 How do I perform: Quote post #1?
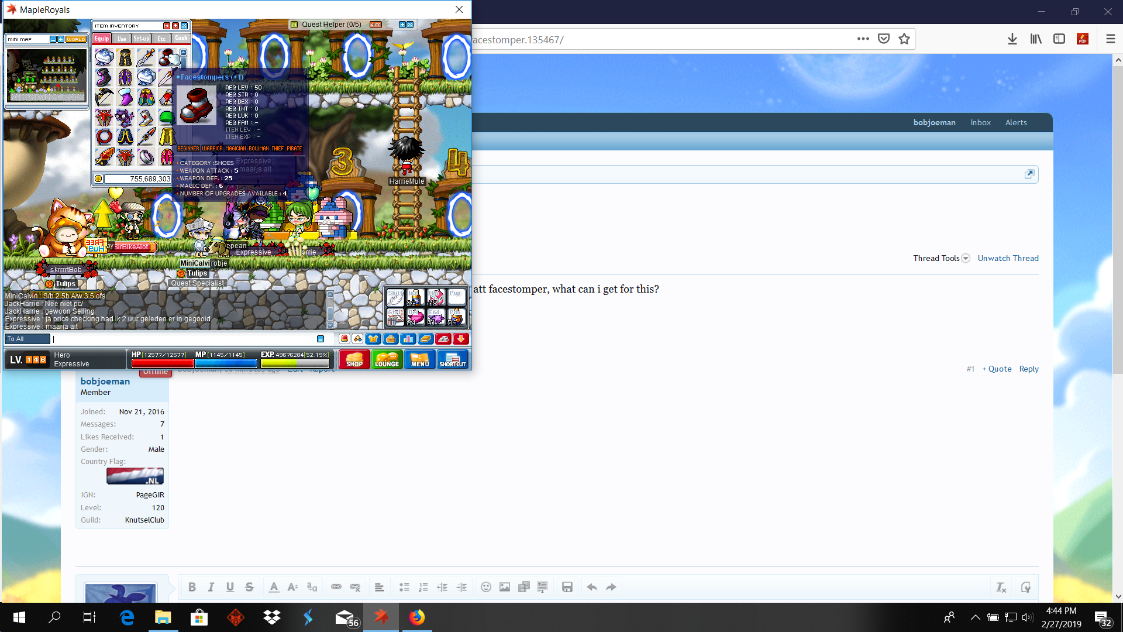coord(997,369)
